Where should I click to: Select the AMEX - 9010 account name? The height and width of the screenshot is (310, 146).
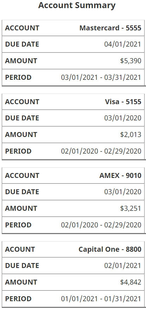pyautogui.click(x=120, y=175)
